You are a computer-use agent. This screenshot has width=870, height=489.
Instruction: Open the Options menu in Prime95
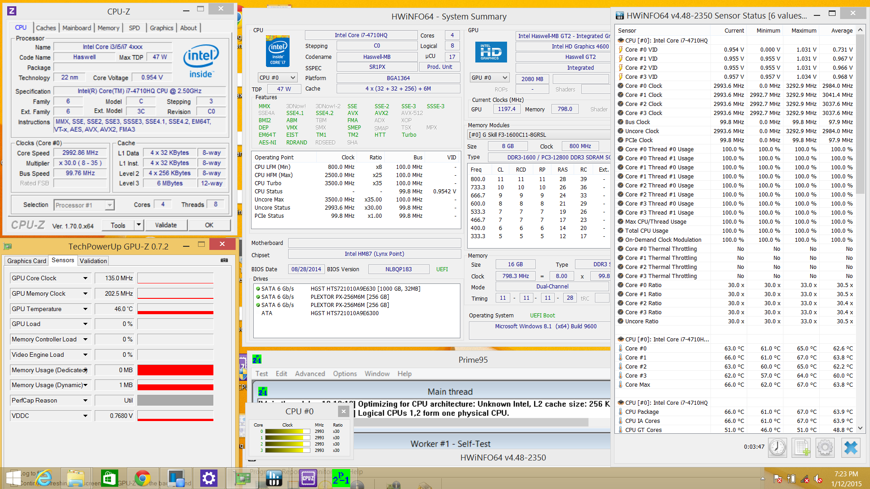345,374
